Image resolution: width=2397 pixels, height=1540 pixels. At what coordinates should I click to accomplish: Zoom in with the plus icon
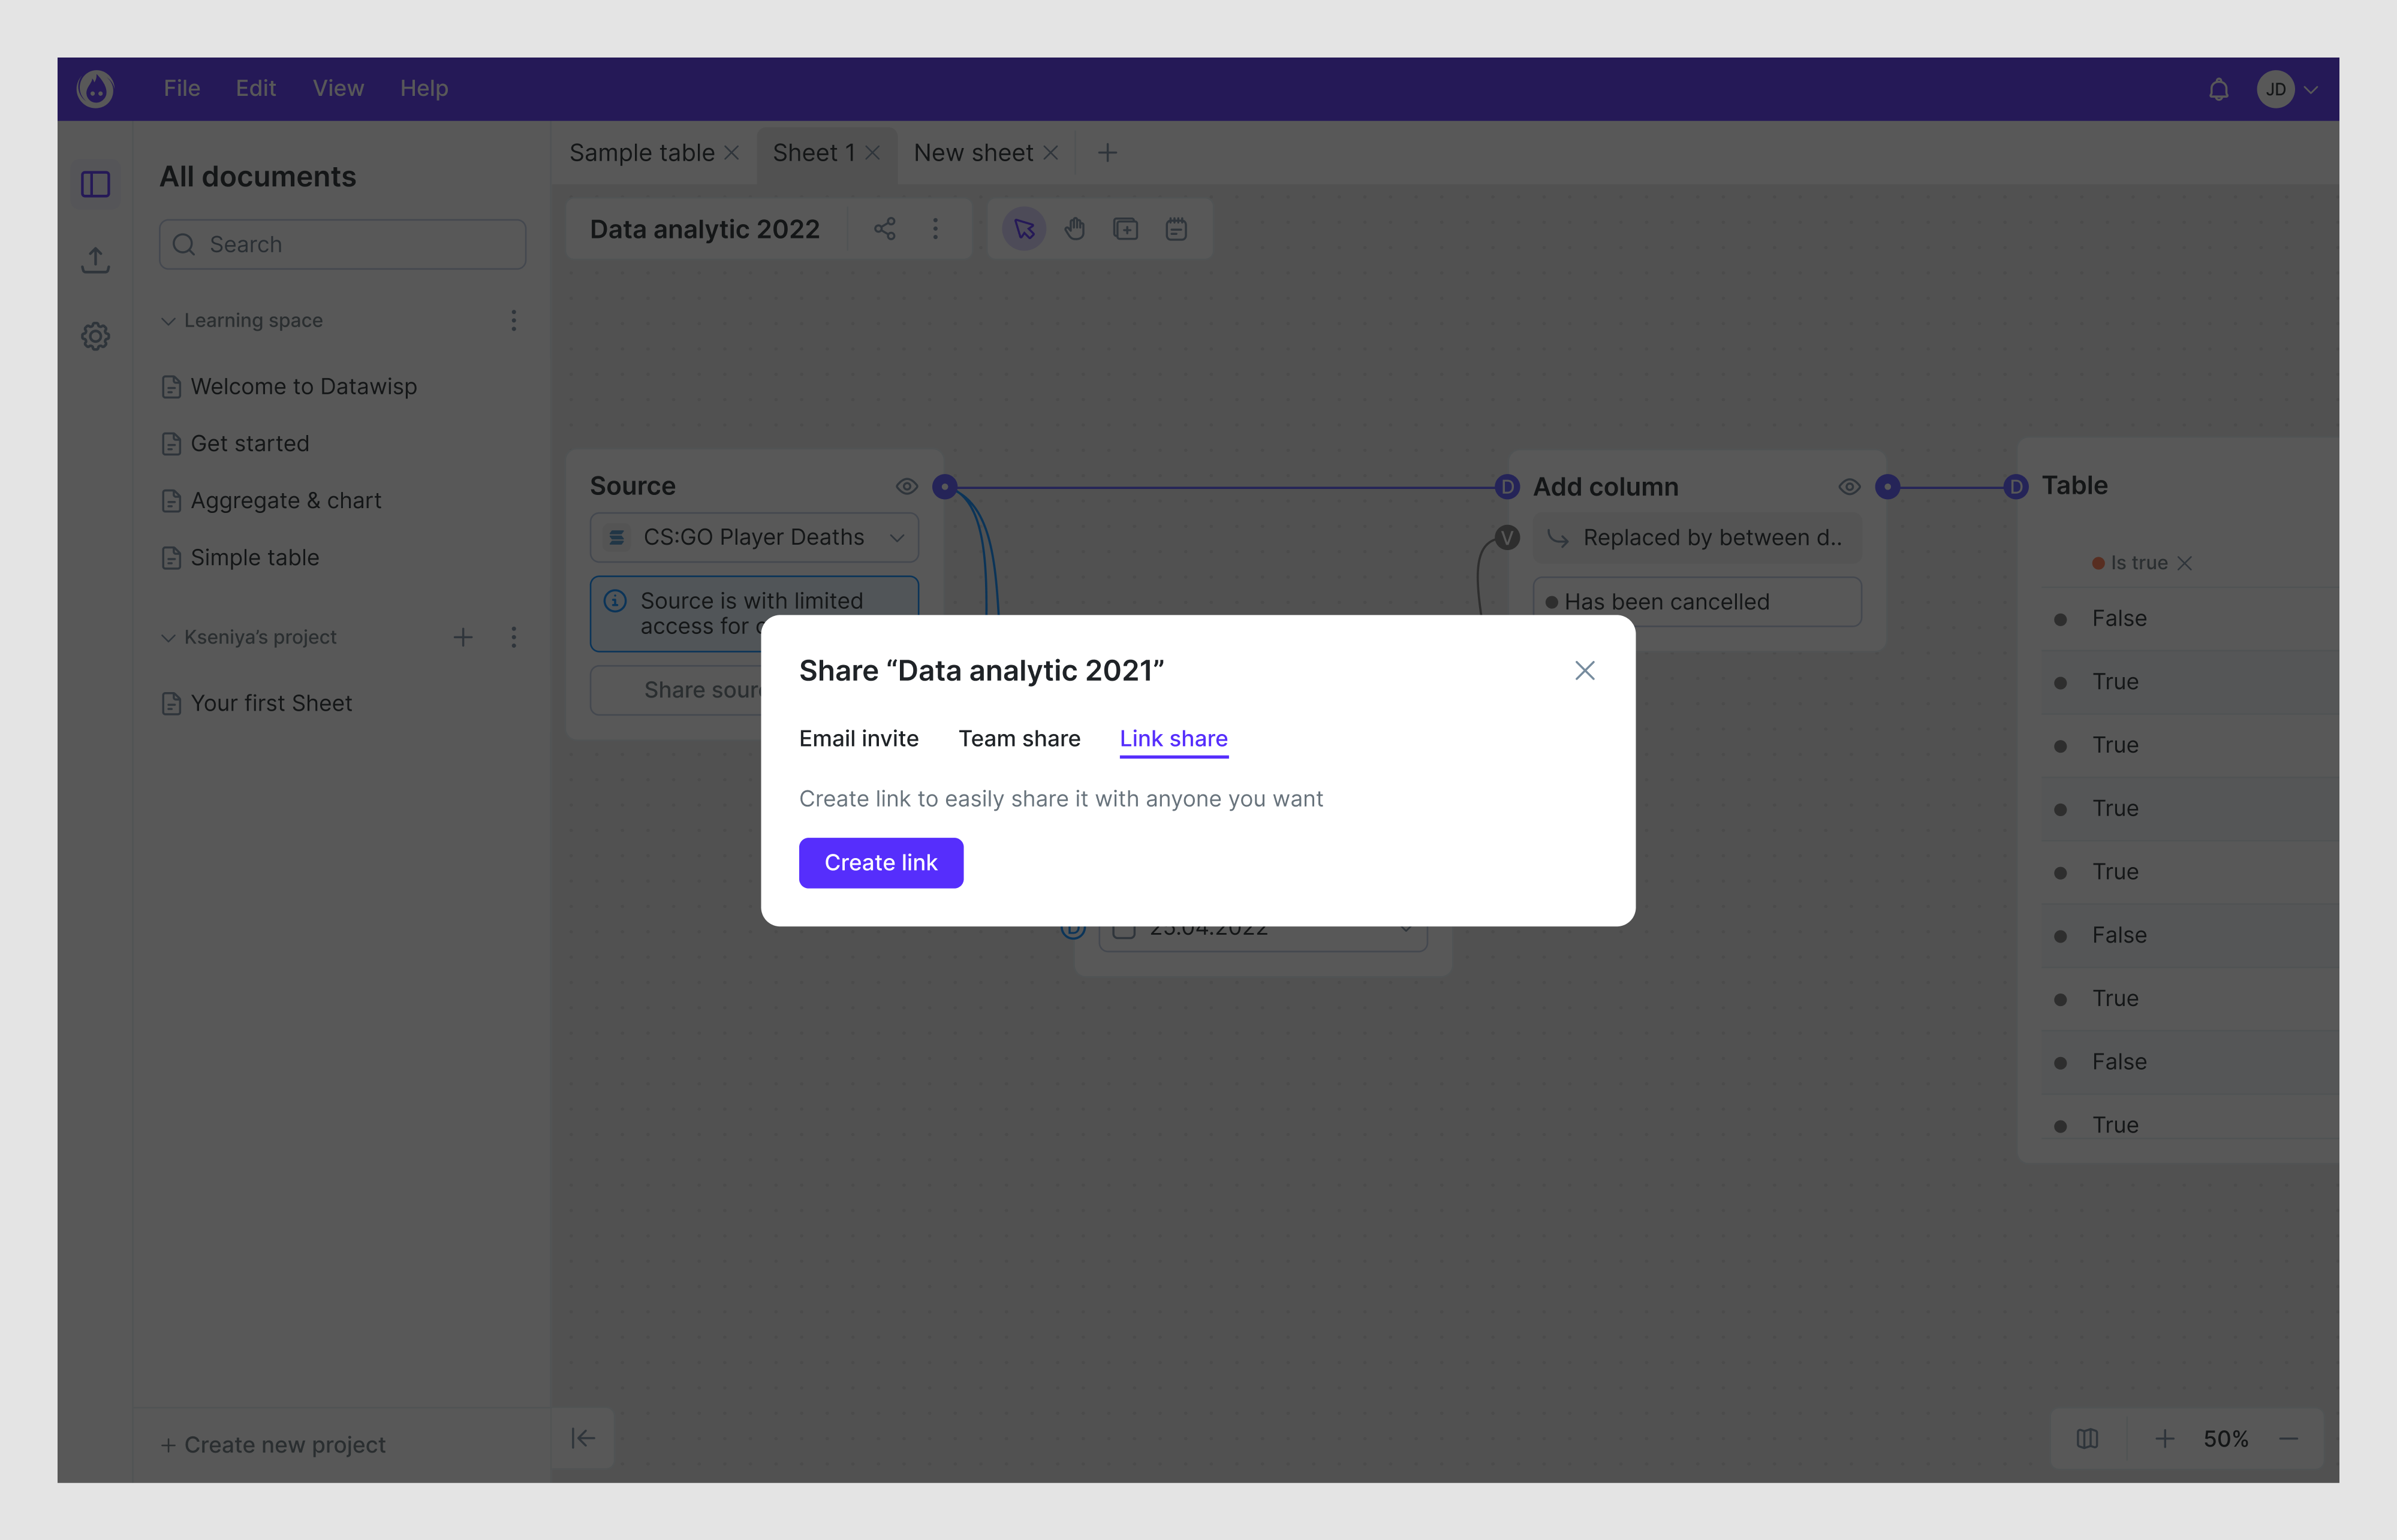pyautogui.click(x=2164, y=1439)
